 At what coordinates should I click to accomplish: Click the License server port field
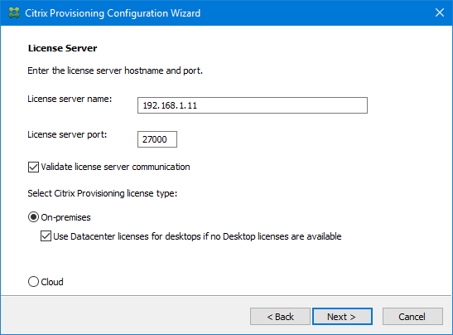point(157,139)
